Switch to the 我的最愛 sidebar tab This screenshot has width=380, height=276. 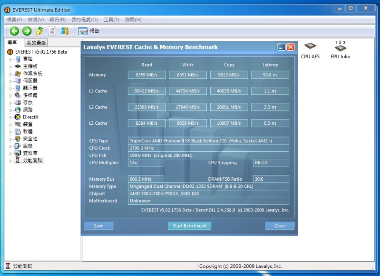pos(36,43)
